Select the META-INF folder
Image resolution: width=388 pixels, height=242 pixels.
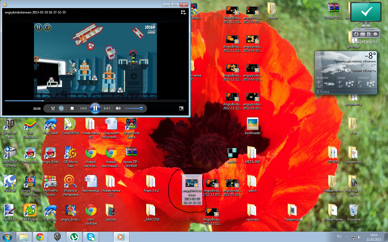(252, 155)
